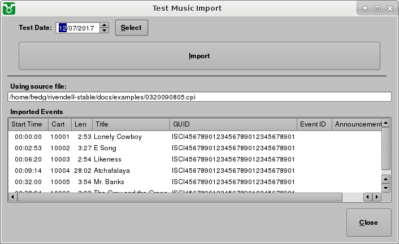399x244 pixels.
Task: Select the Atchafalaya event row
Action: pyautogui.click(x=118, y=171)
